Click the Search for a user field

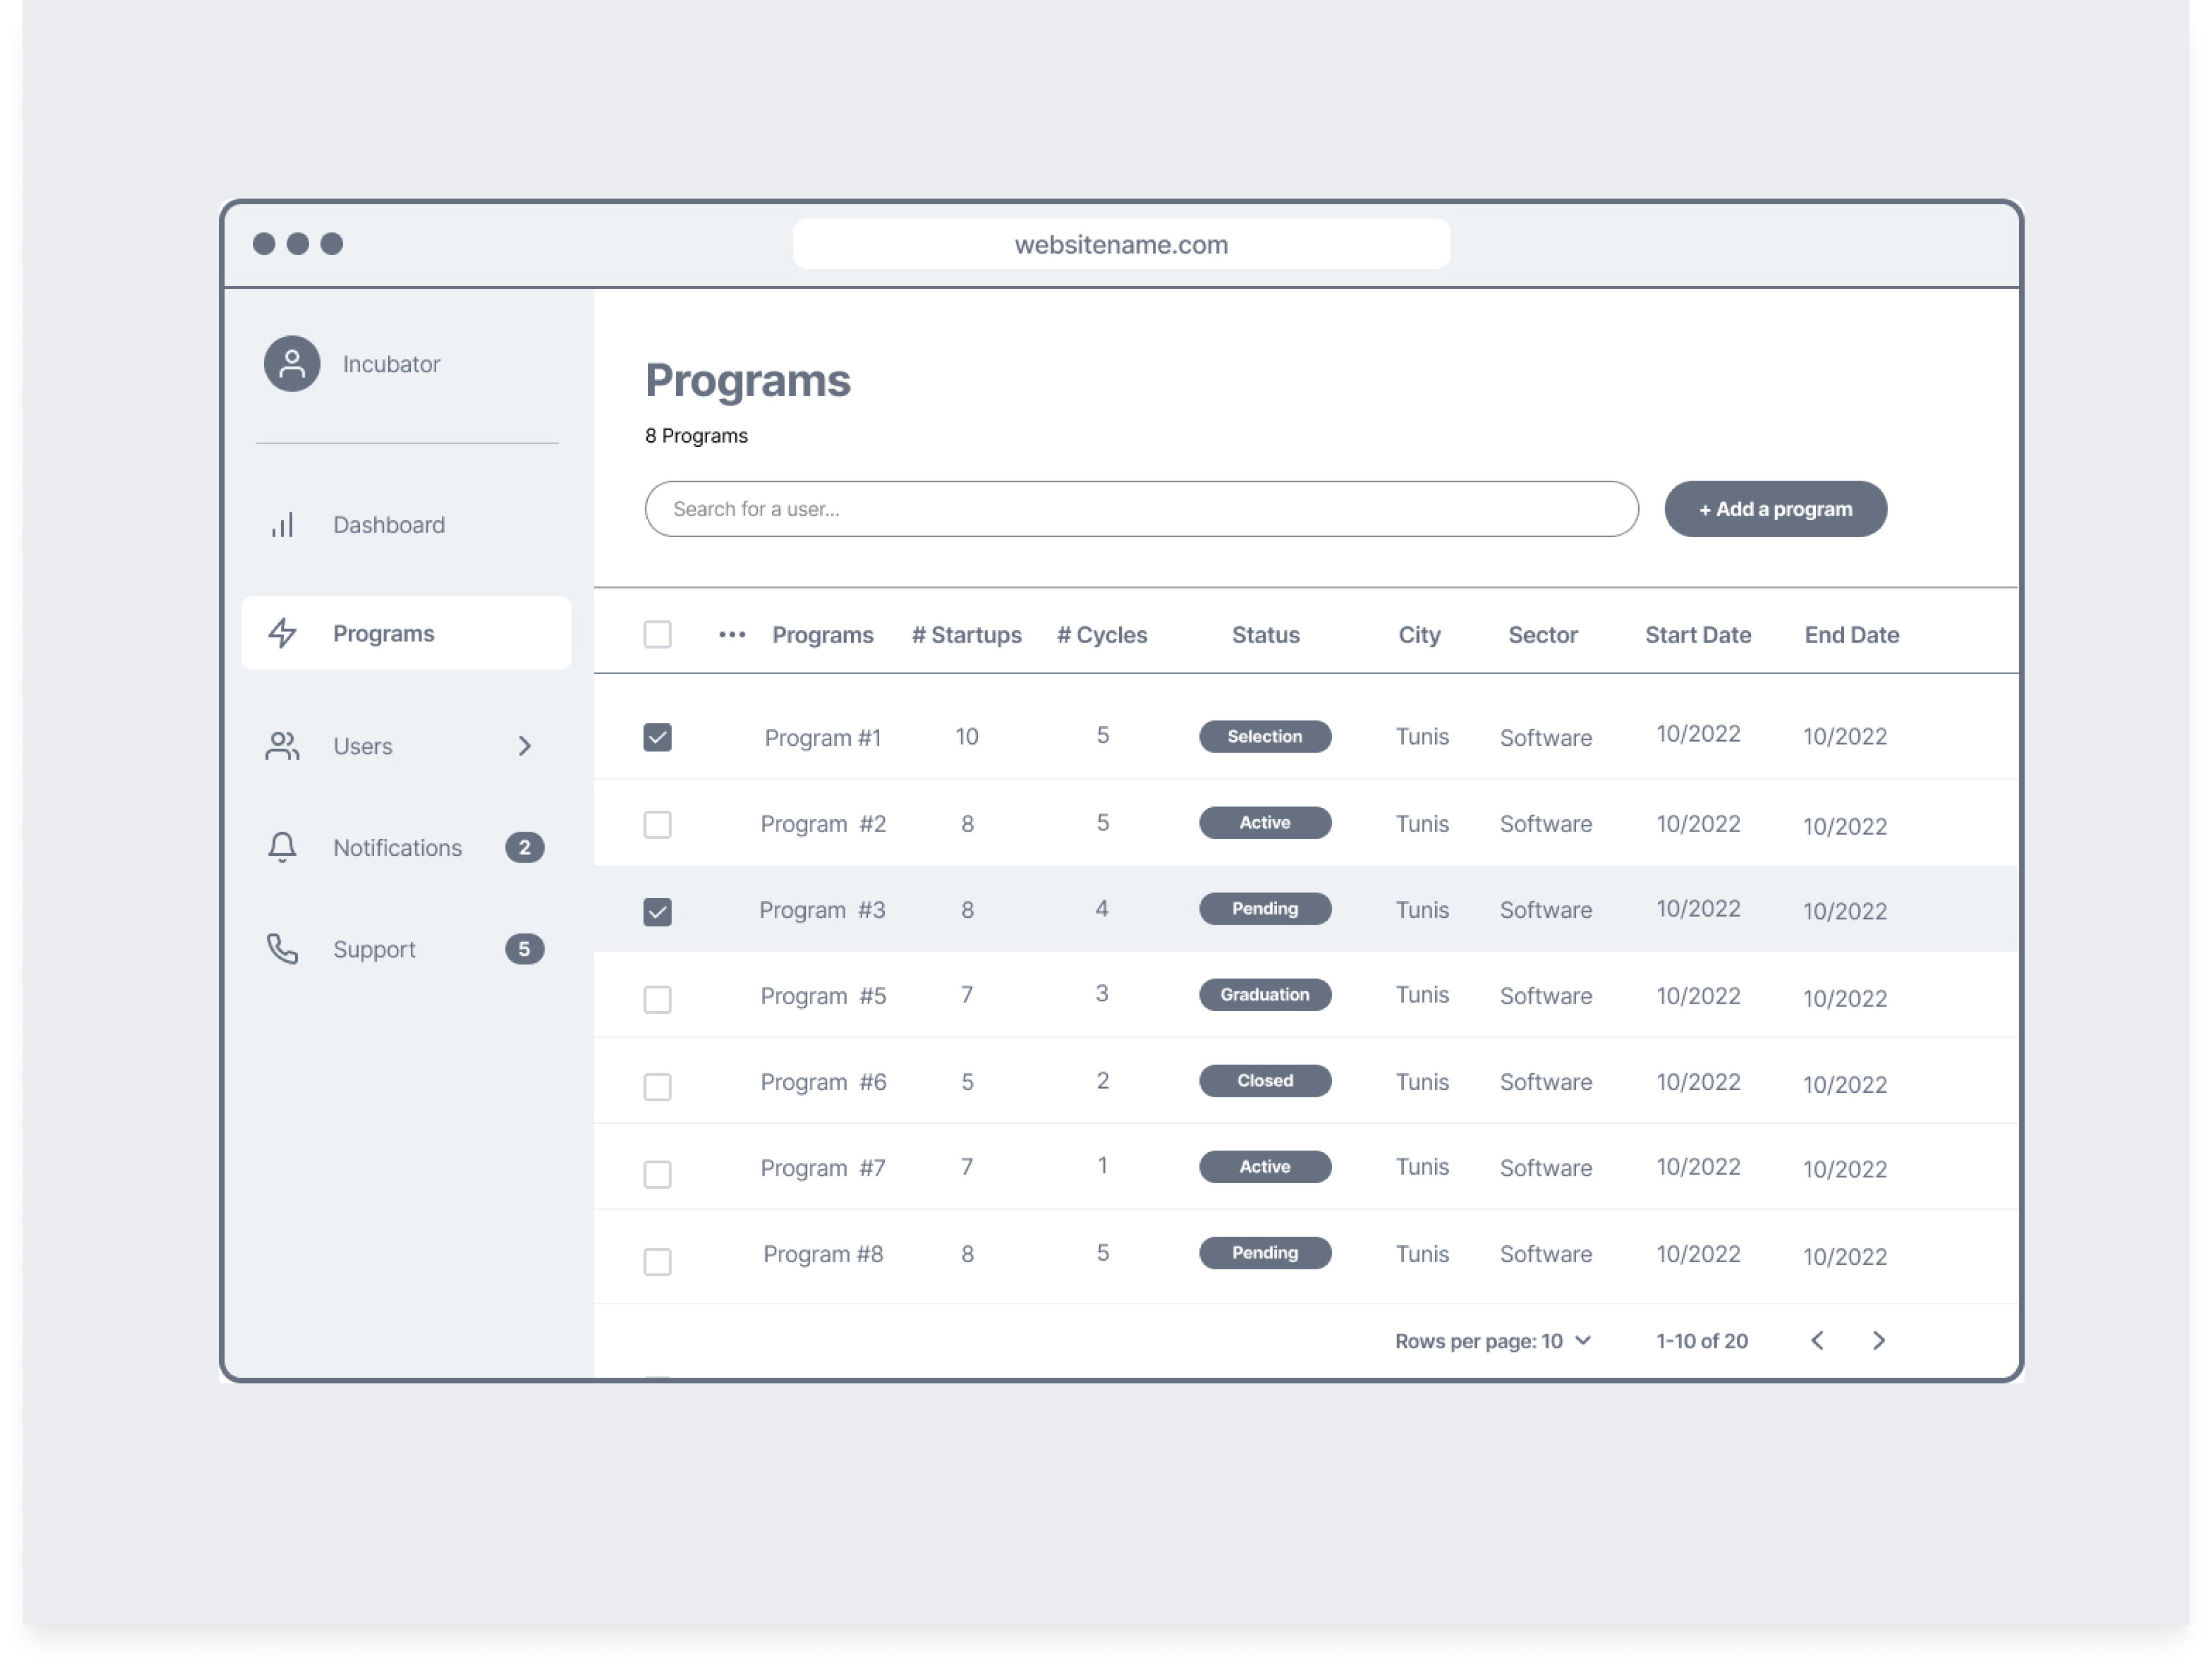click(1140, 509)
